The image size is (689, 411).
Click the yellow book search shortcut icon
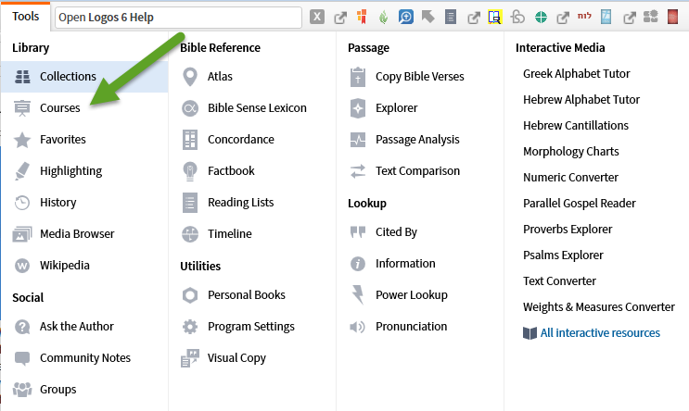point(495,17)
